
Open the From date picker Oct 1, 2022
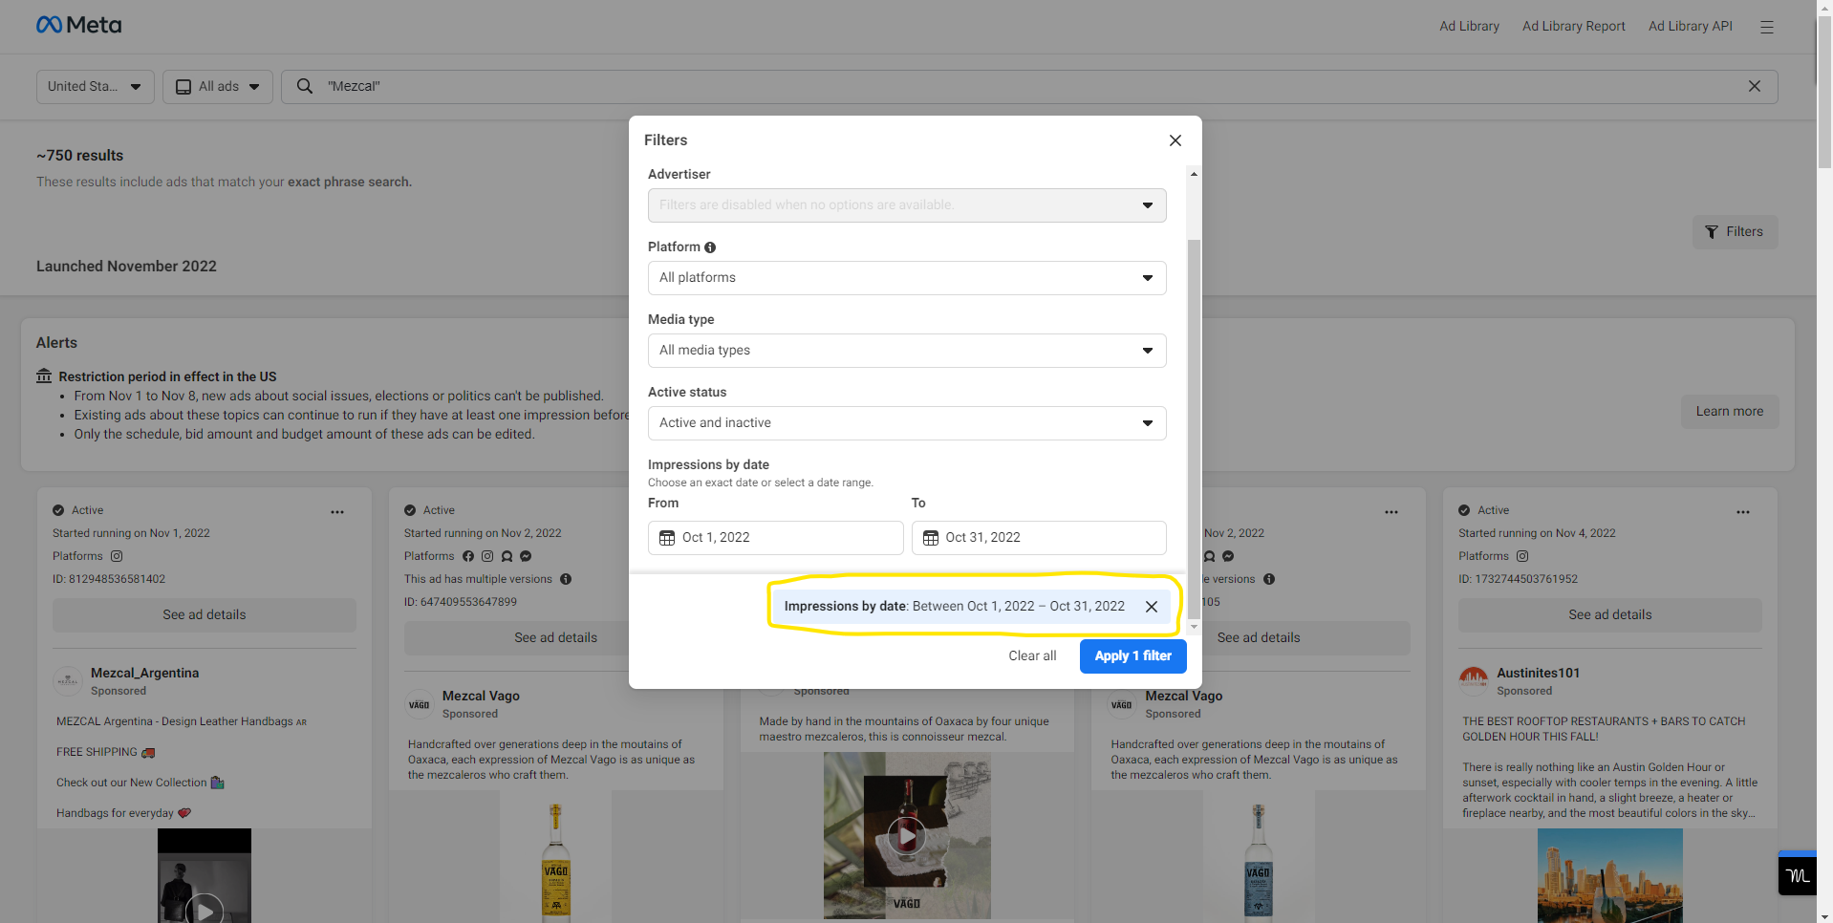[776, 538]
